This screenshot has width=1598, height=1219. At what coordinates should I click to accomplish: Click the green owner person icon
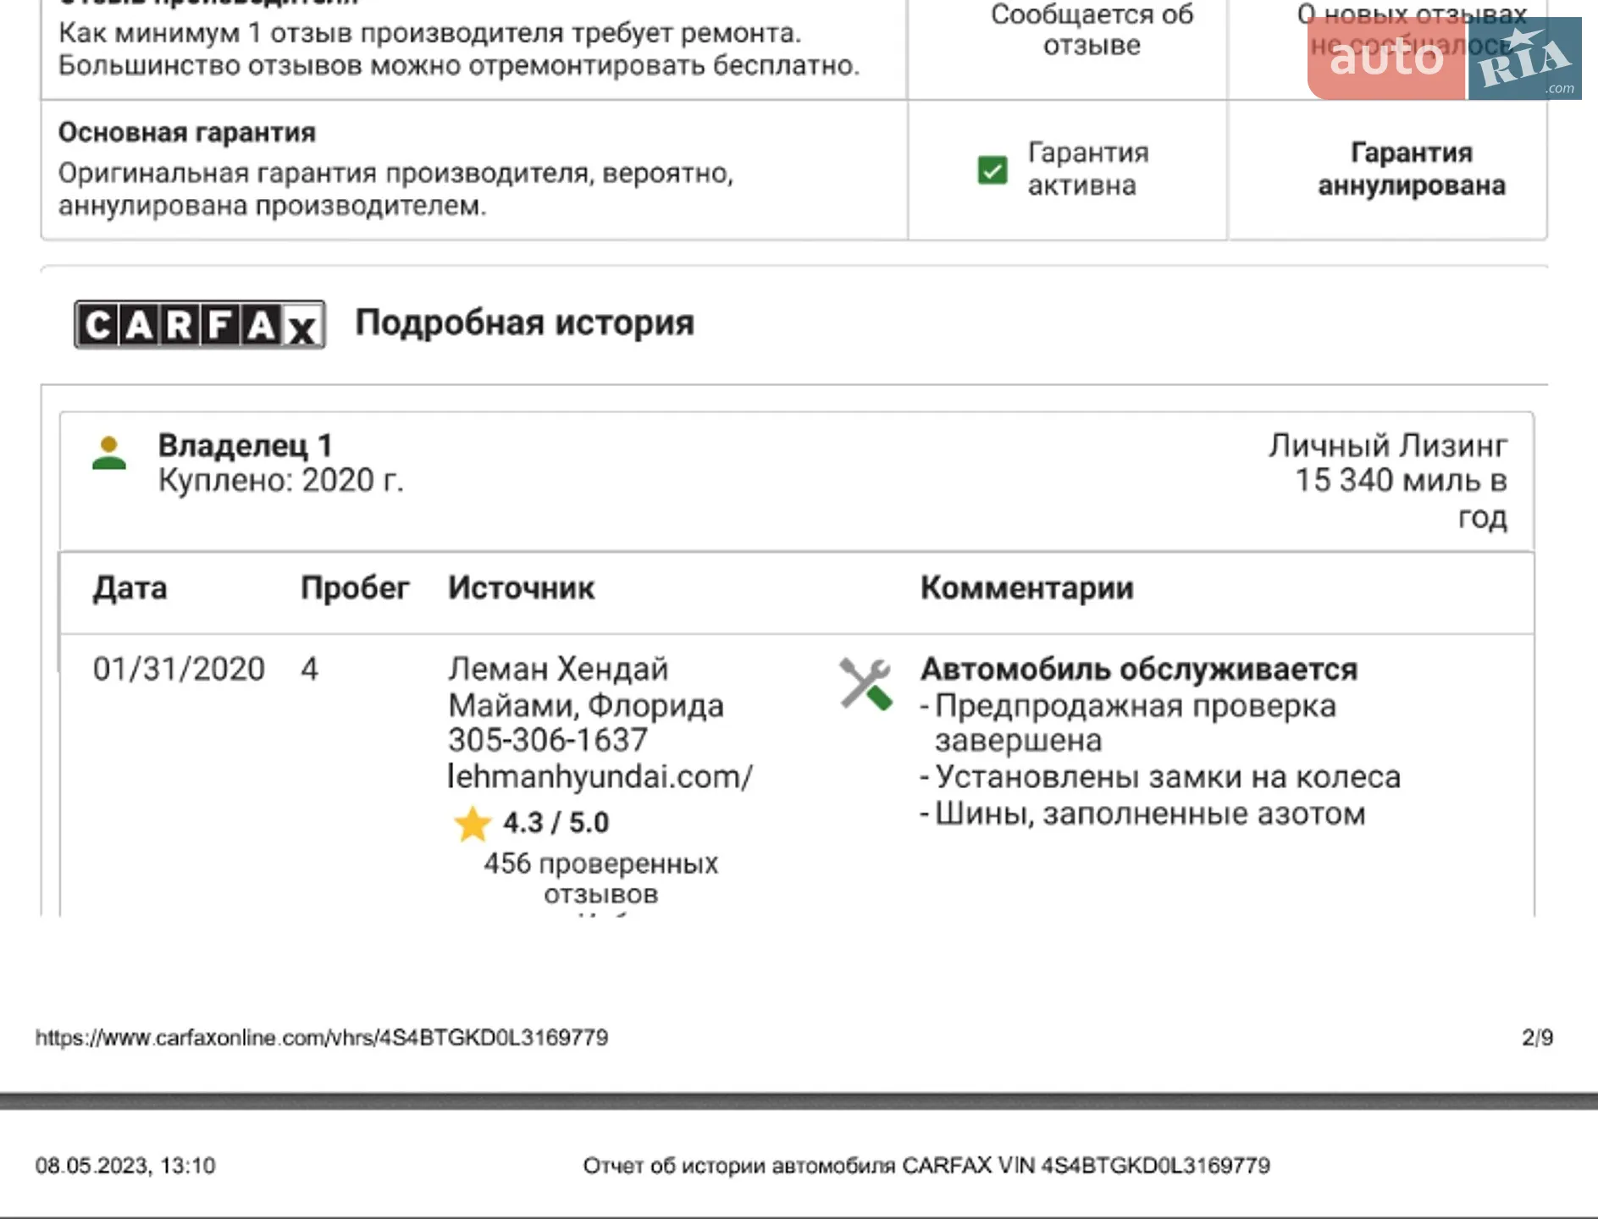point(109,454)
